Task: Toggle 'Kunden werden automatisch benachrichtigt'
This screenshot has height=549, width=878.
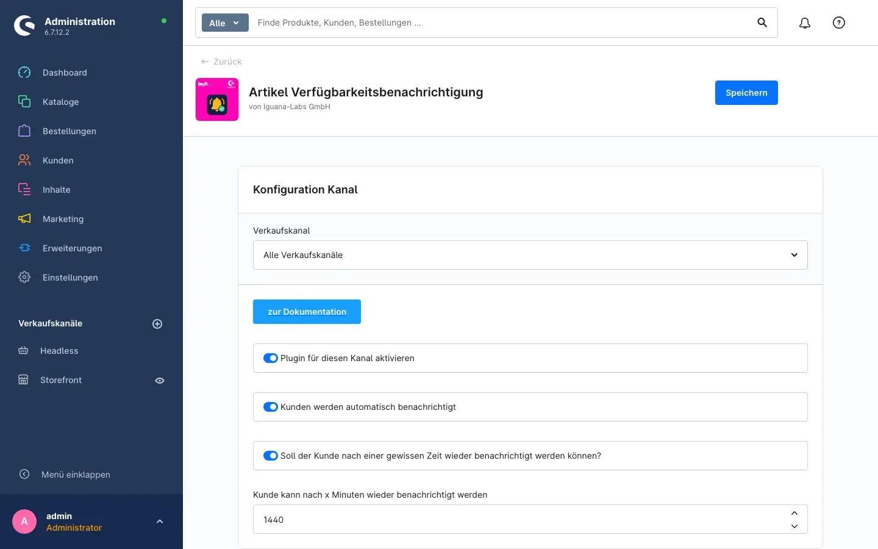Action: point(271,407)
